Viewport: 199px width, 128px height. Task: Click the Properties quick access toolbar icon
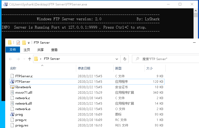tap(18, 43)
